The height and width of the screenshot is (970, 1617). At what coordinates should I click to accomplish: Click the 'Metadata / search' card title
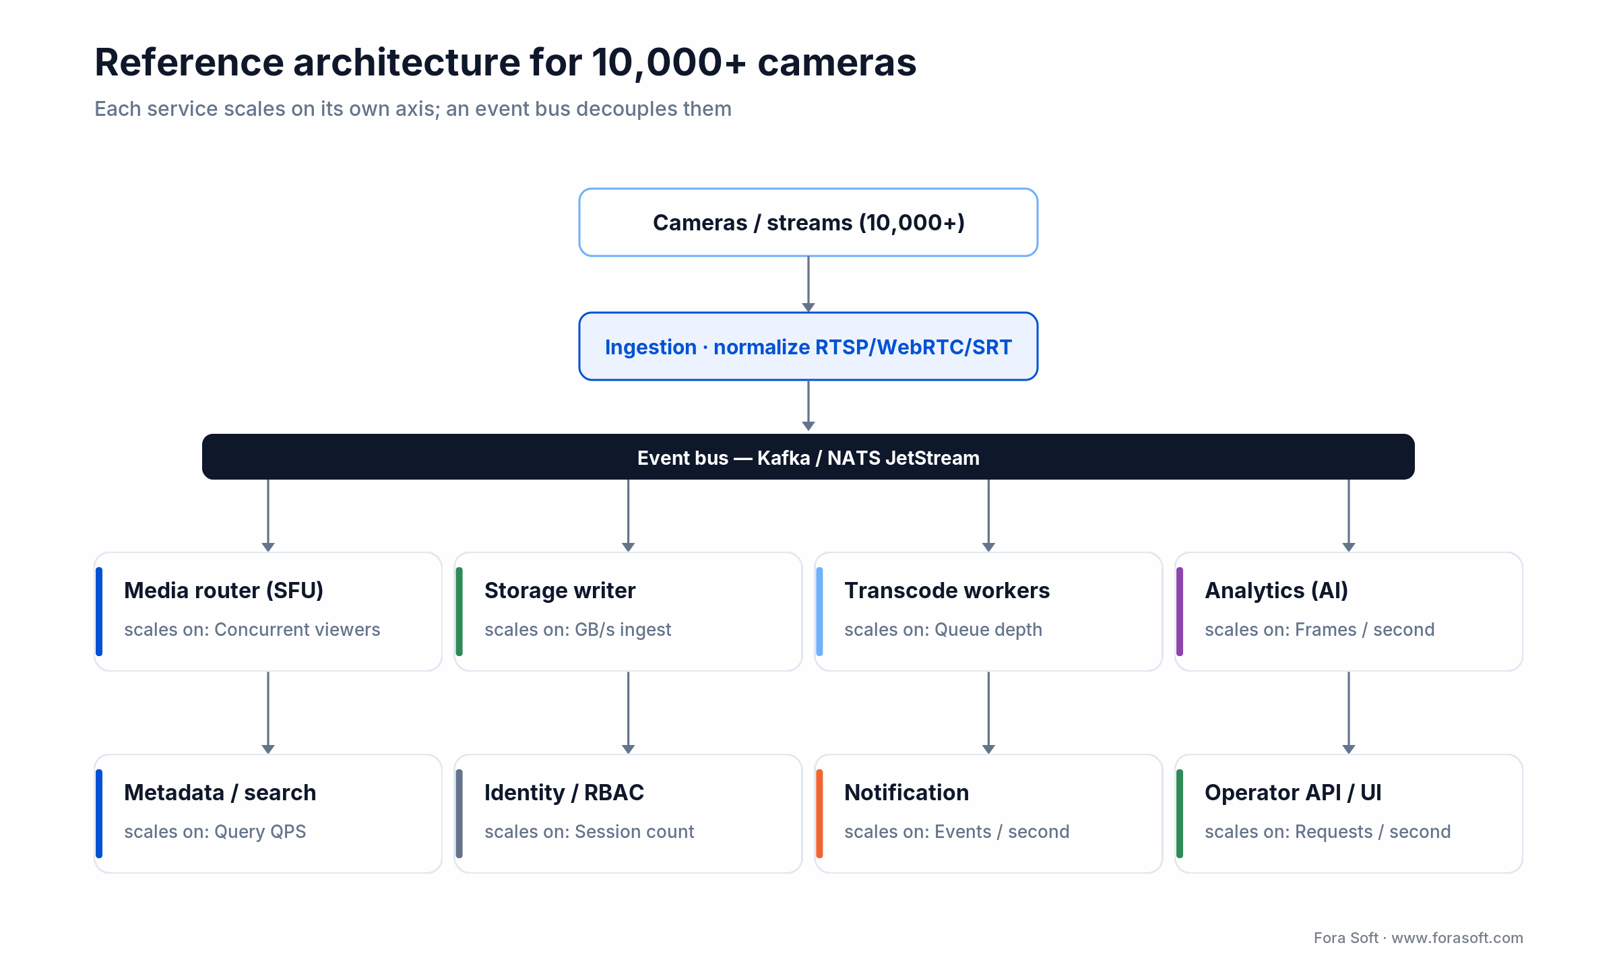[220, 792]
